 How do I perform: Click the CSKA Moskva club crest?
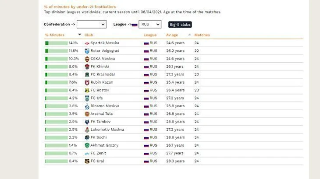(87, 59)
